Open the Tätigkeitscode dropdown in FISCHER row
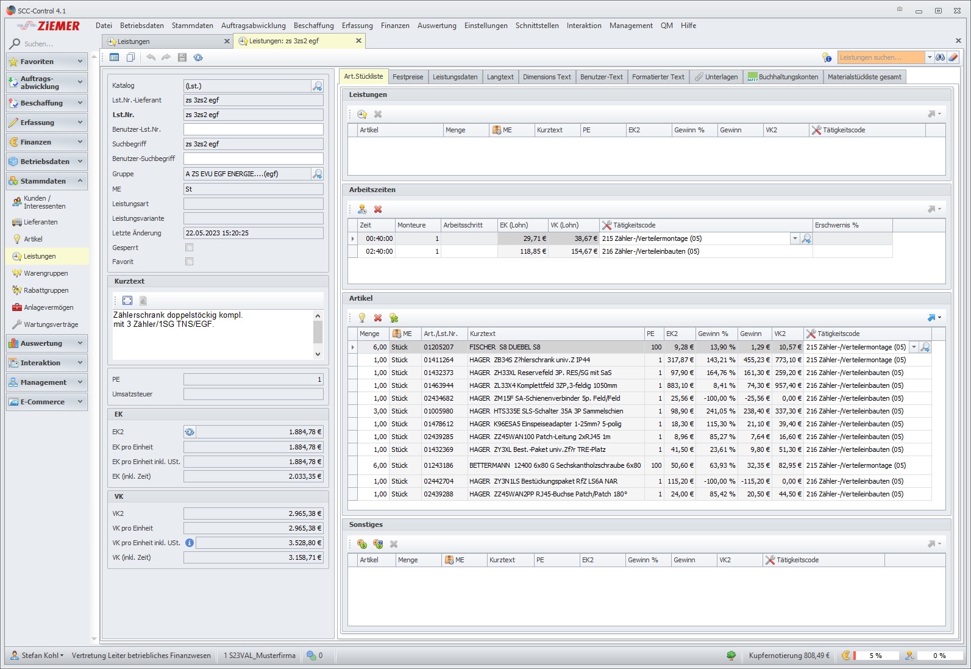The height and width of the screenshot is (669, 971). [x=914, y=347]
